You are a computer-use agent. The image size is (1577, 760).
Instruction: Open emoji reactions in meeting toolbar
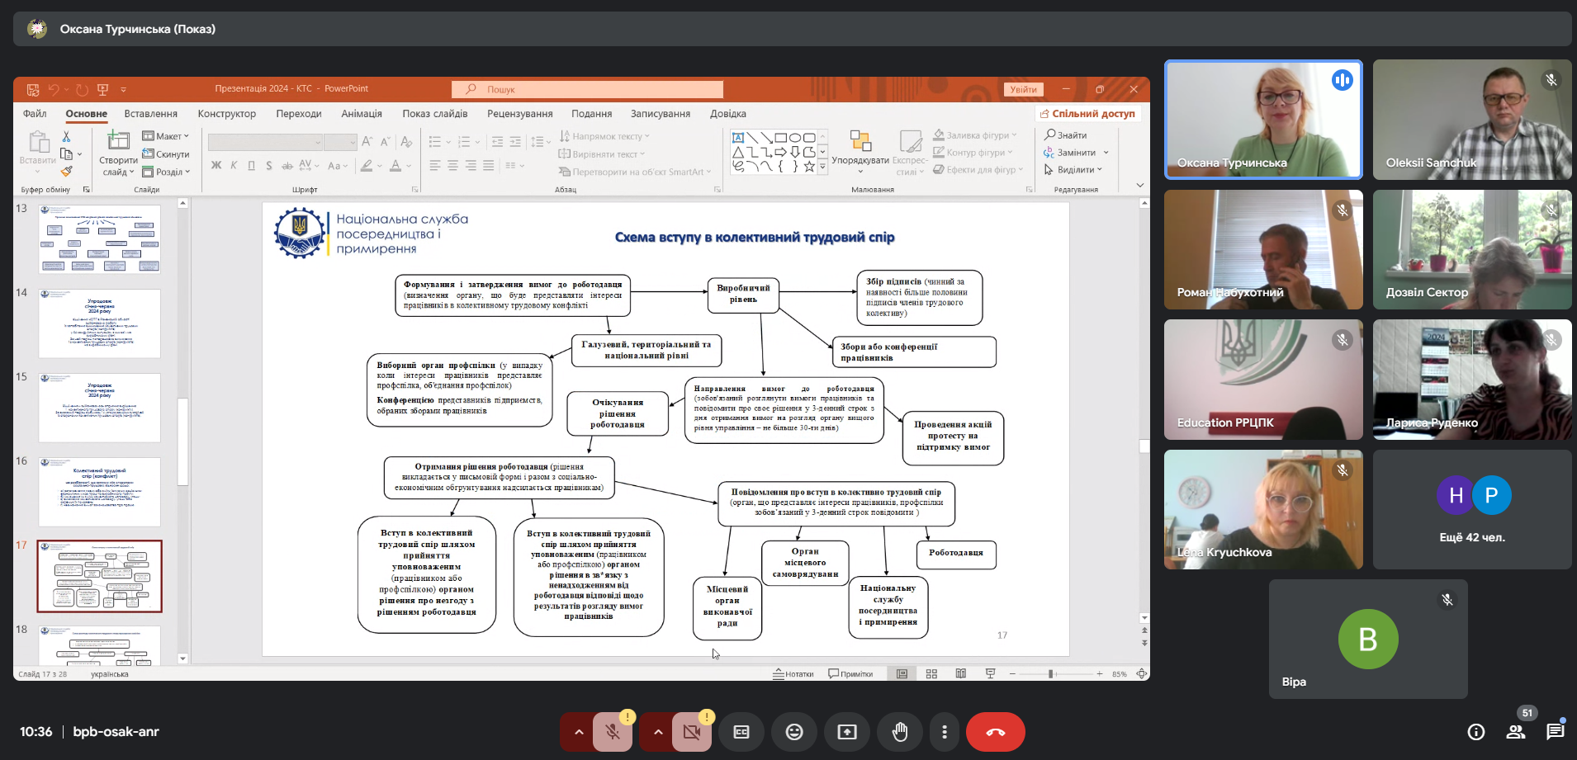point(794,732)
